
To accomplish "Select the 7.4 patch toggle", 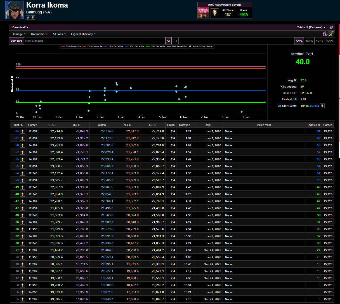I will pyautogui.click(x=175, y=41).
